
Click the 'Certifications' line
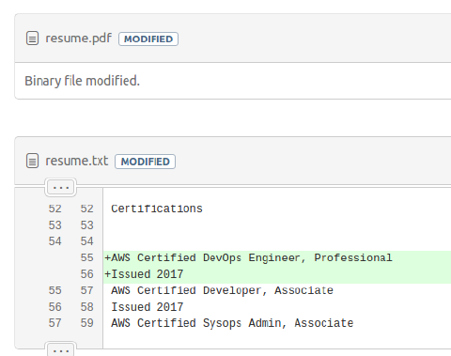157,209
